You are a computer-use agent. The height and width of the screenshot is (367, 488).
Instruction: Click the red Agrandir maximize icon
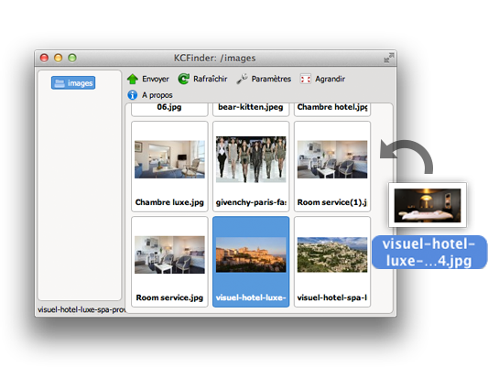pyautogui.click(x=305, y=79)
